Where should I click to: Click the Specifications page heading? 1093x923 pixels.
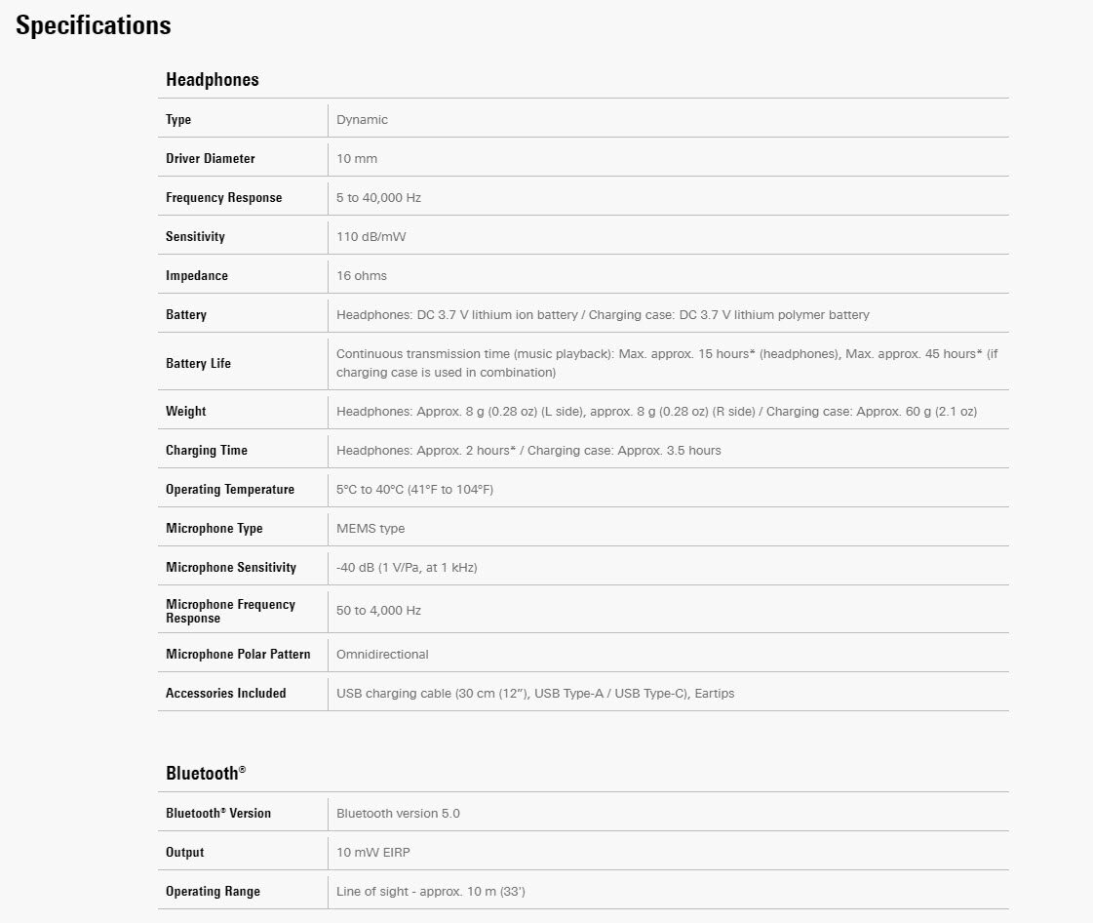(94, 26)
